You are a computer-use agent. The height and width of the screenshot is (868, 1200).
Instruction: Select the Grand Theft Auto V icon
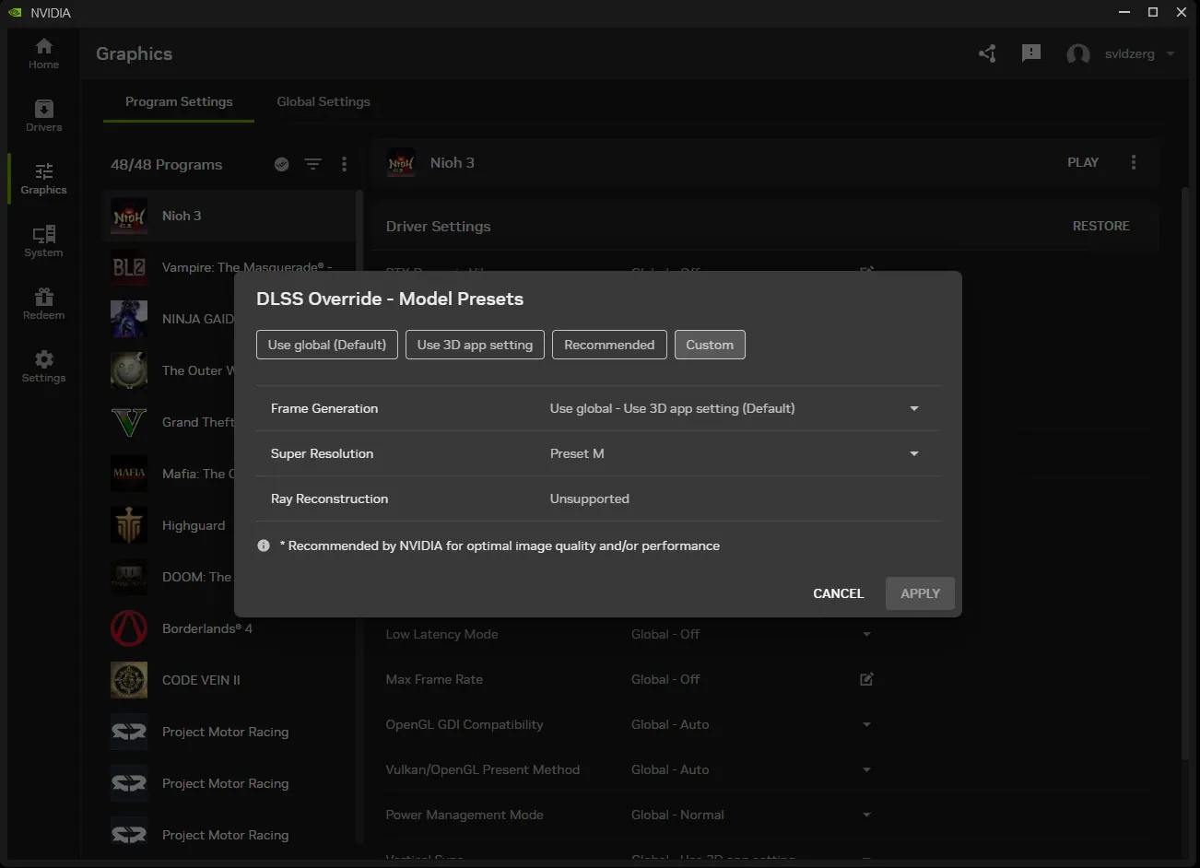click(x=129, y=422)
